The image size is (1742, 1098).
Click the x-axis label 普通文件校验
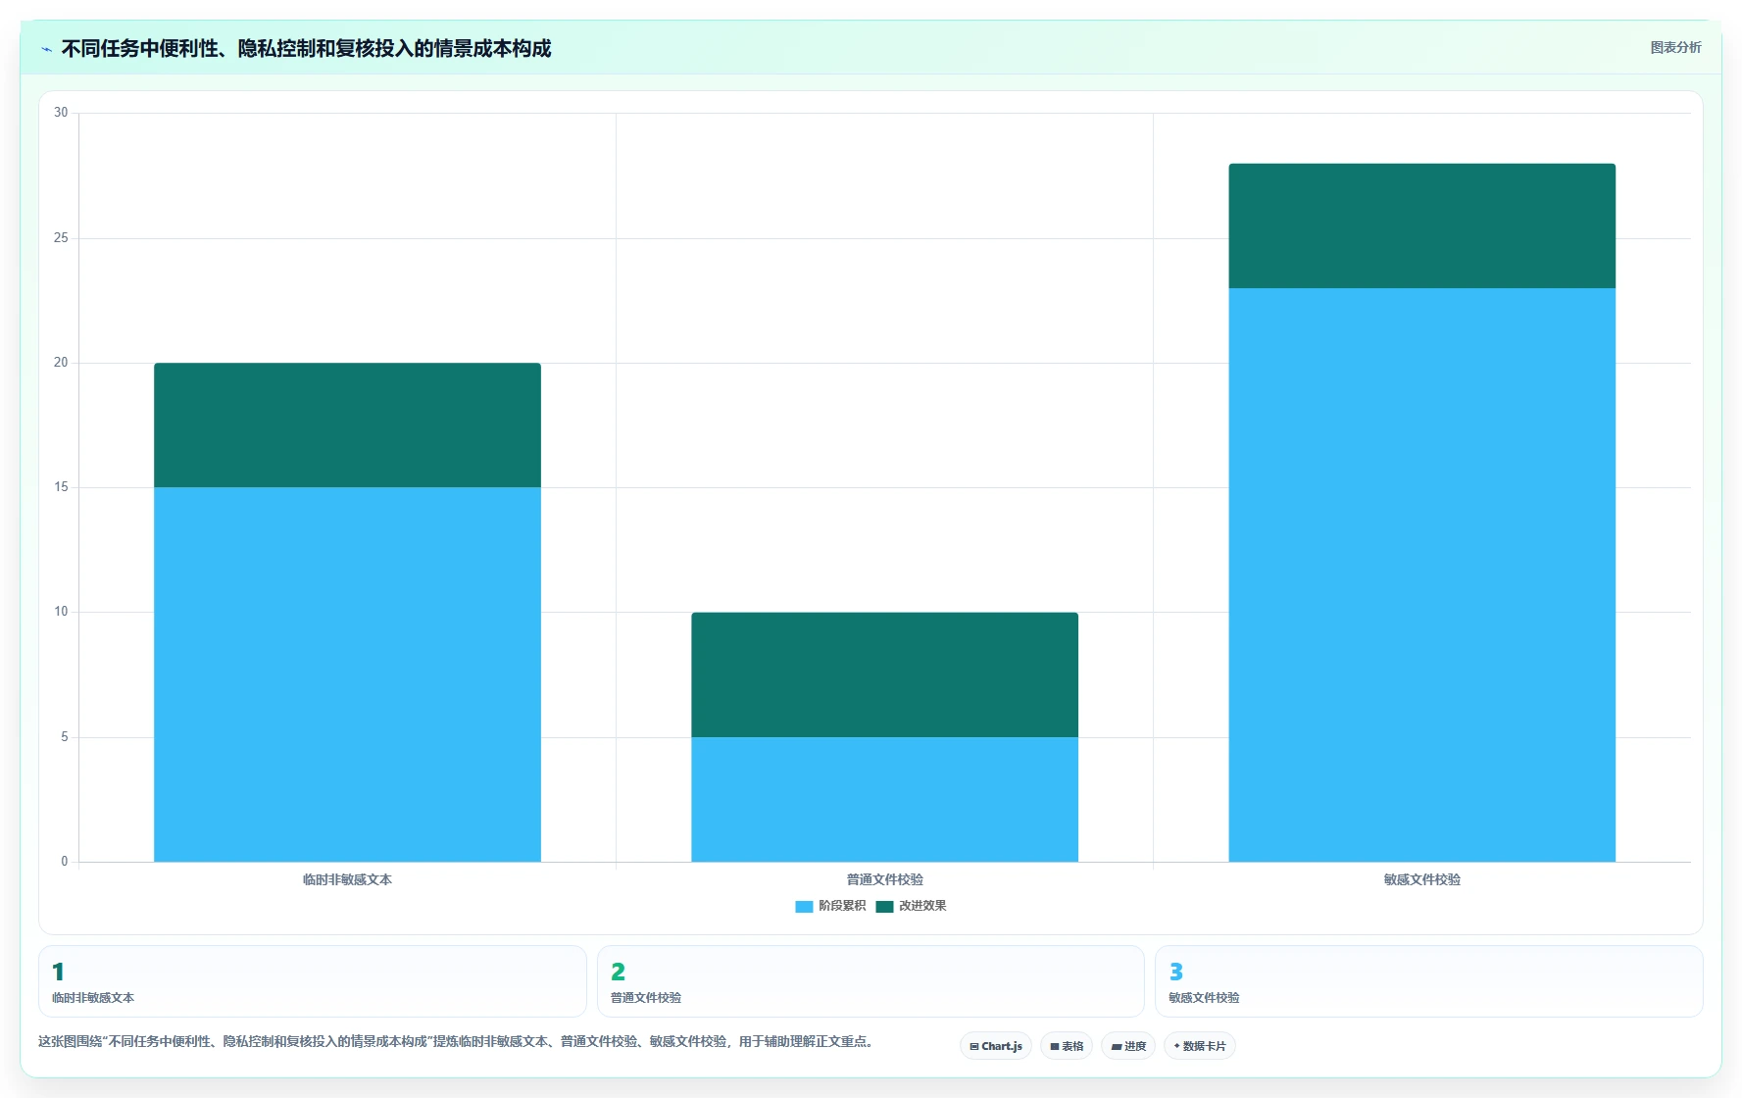pos(884,879)
